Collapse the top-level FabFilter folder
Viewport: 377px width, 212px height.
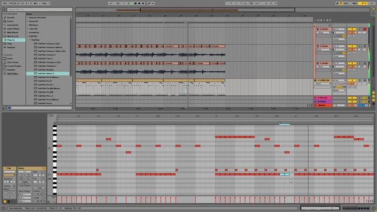coord(28,37)
